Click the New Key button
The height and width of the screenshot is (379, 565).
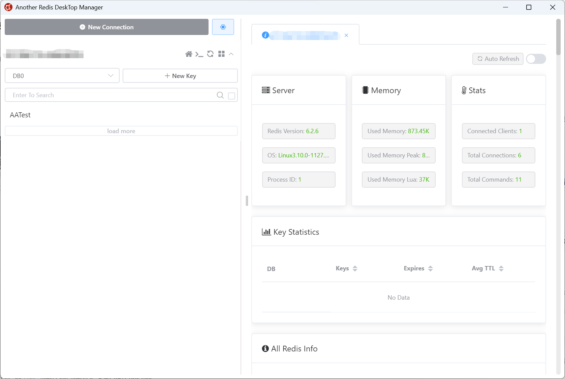[x=180, y=76]
